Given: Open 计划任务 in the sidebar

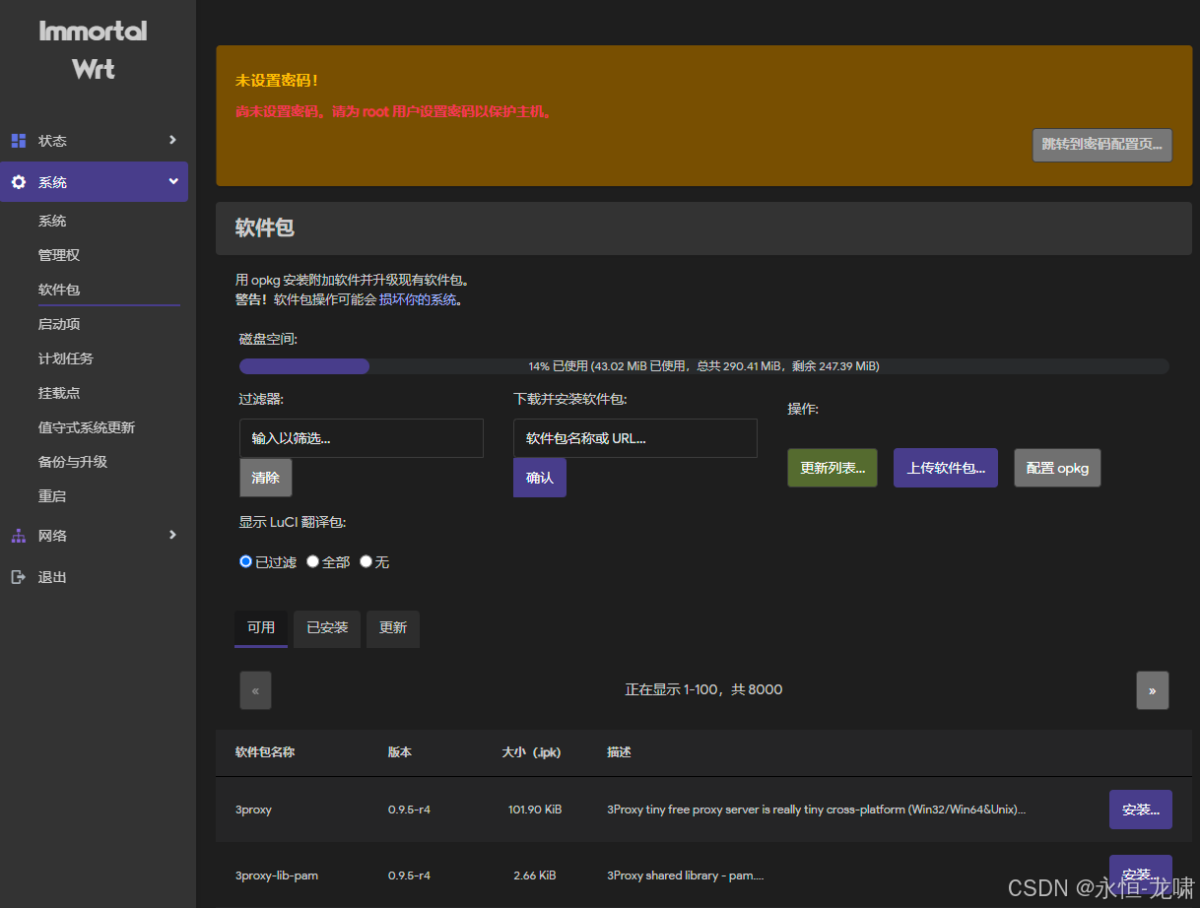Looking at the screenshot, I should [x=66, y=358].
